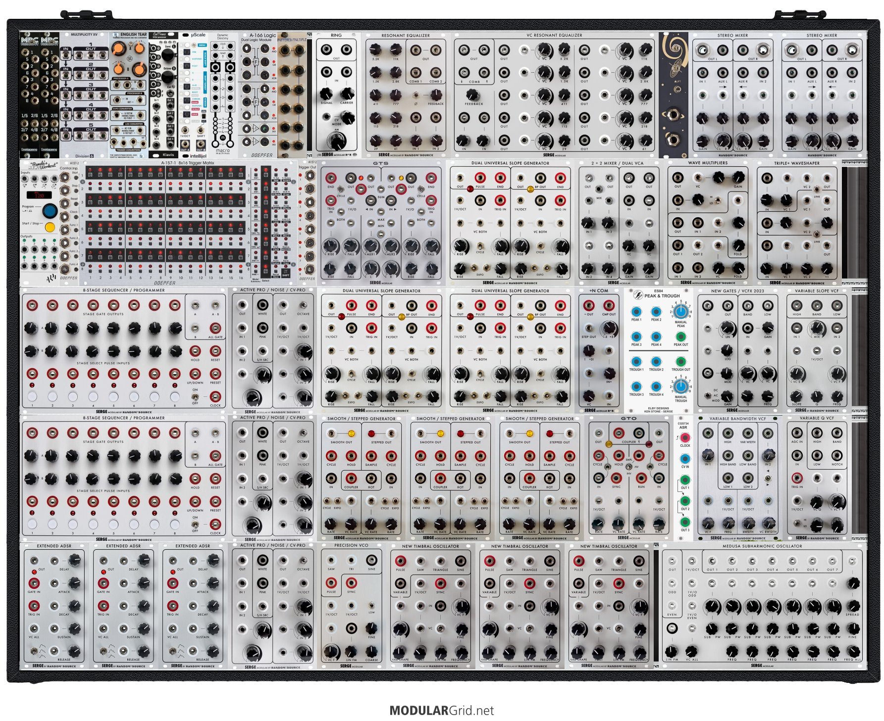884x721 pixels.
Task: Click the Spread knob on Medusa Subharmonic Oscillator
Action: point(852,606)
